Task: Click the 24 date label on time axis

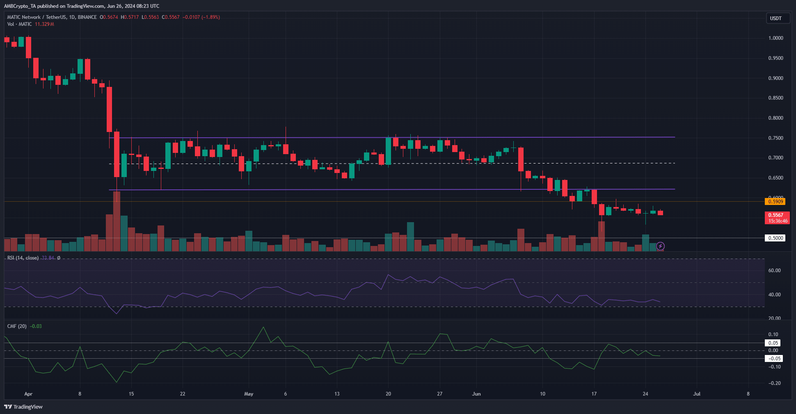Action: pyautogui.click(x=645, y=394)
